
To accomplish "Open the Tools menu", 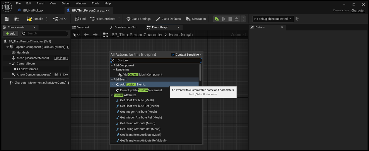I will (95, 4).
